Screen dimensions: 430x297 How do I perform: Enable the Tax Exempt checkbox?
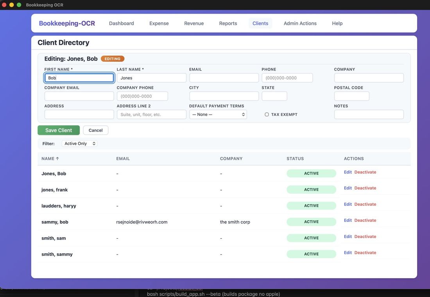(267, 114)
